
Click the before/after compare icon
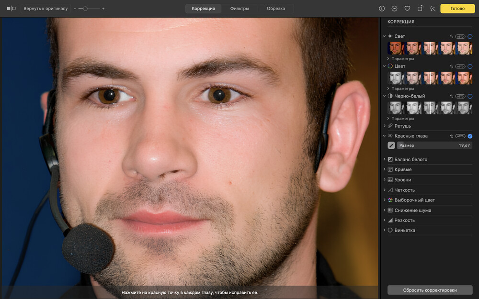coord(11,9)
